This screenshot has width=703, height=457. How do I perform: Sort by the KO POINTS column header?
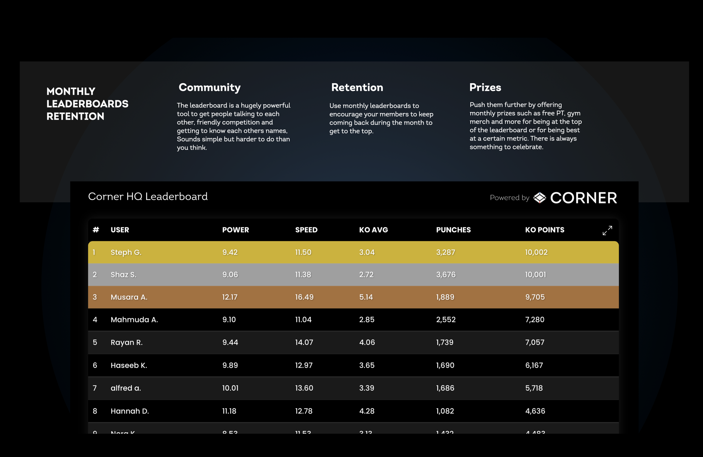coord(545,230)
